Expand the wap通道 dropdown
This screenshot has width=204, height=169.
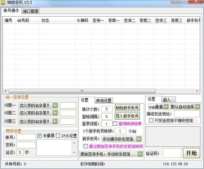tap(166, 107)
